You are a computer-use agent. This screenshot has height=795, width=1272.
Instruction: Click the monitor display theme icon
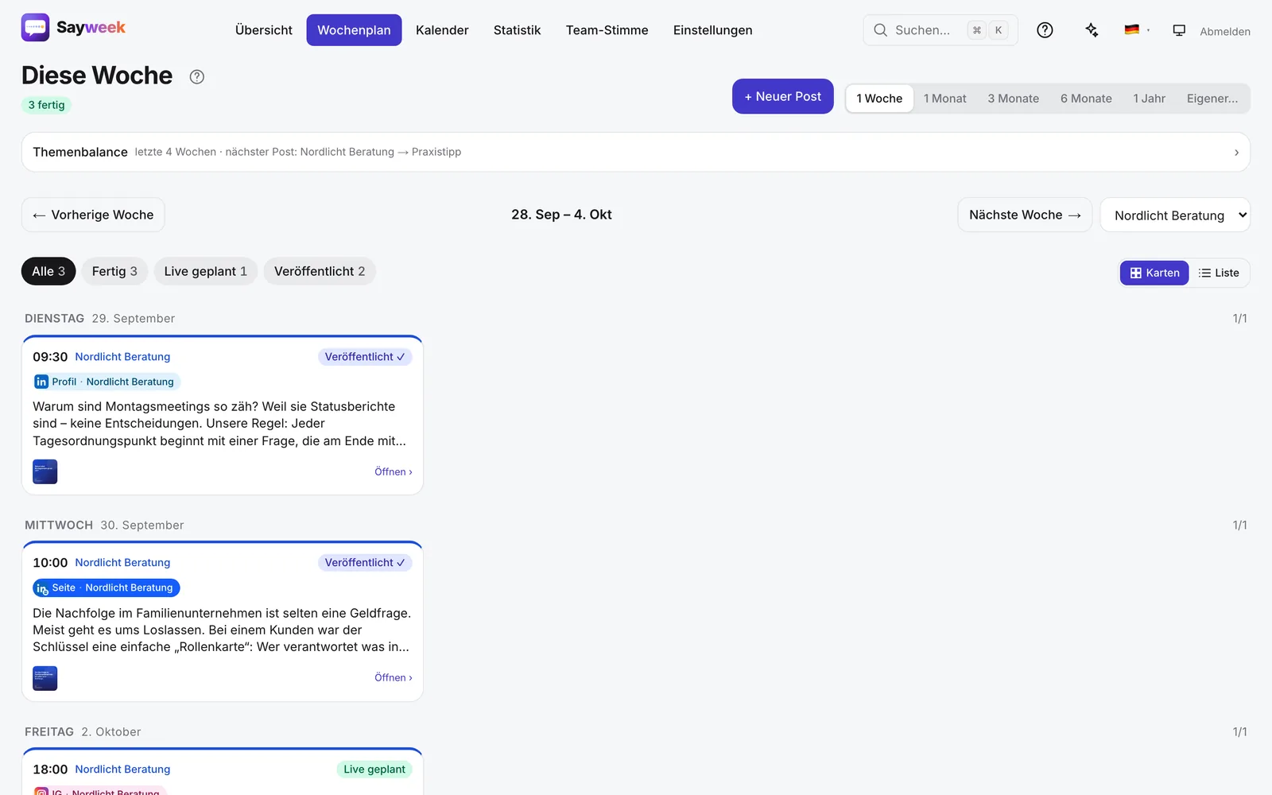(1179, 30)
